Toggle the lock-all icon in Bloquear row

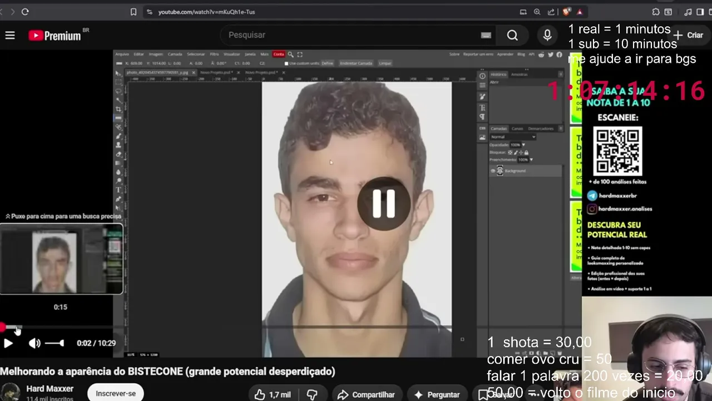point(526,152)
